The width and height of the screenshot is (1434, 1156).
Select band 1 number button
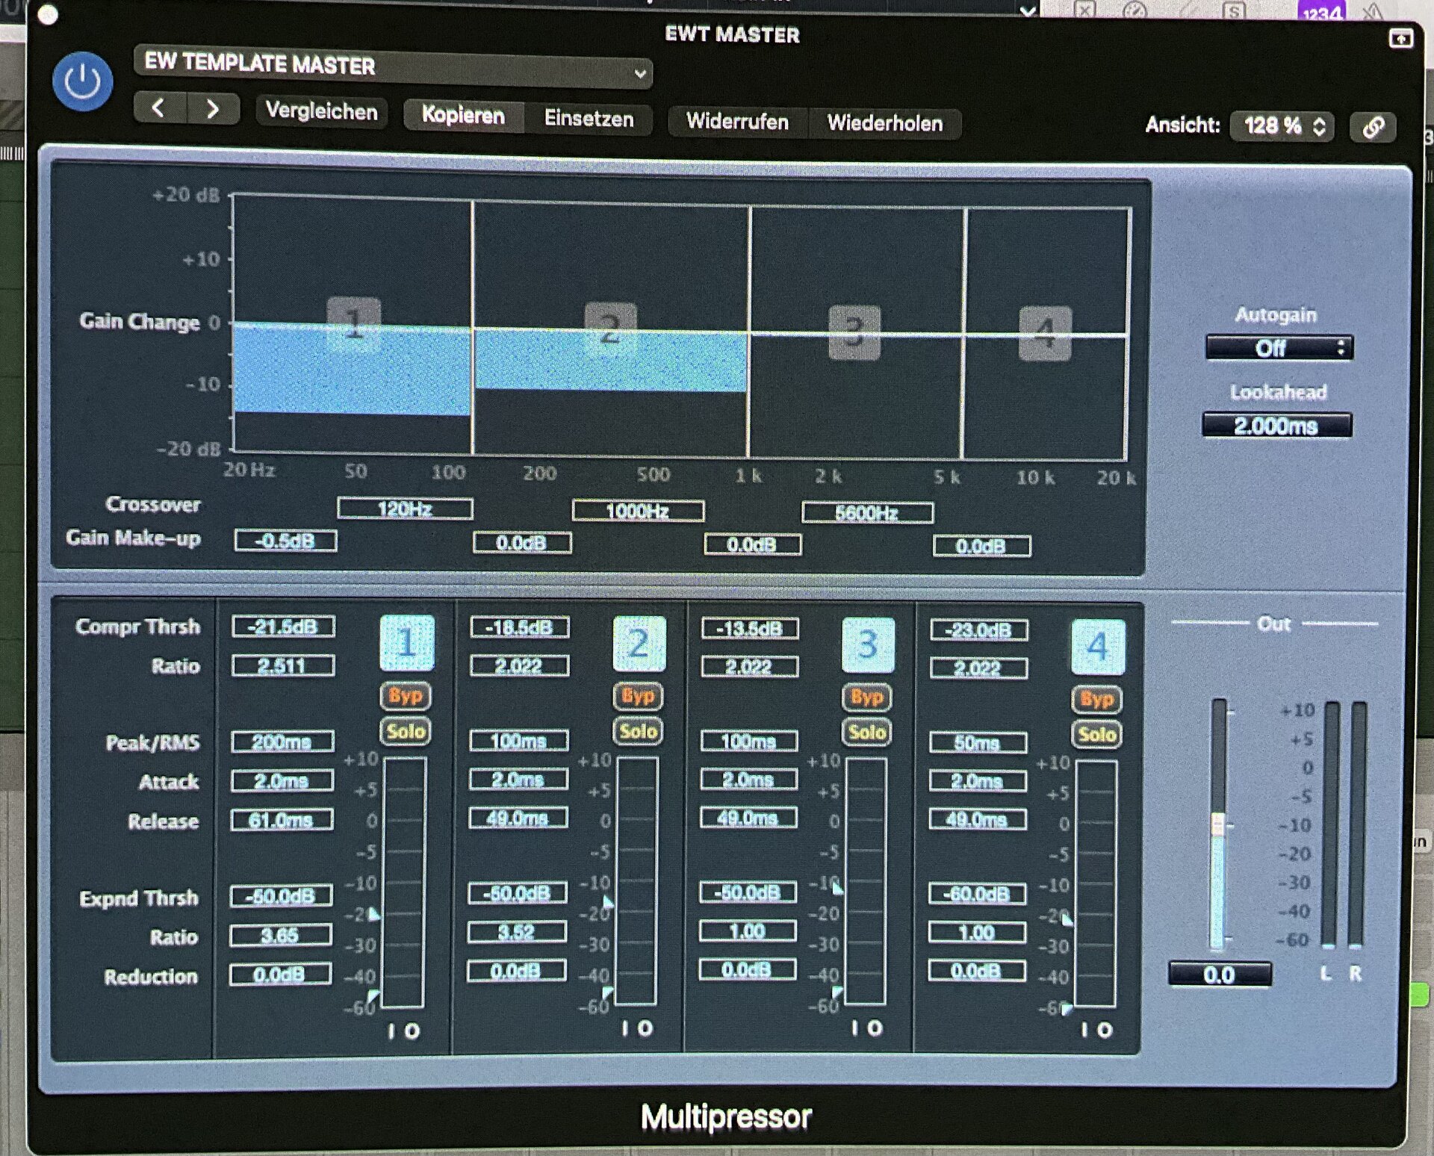tap(406, 642)
